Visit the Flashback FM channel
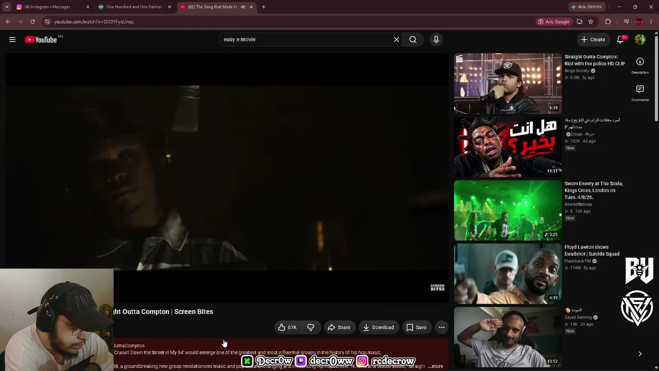Viewport: 659px width, 371px height. pyautogui.click(x=578, y=261)
